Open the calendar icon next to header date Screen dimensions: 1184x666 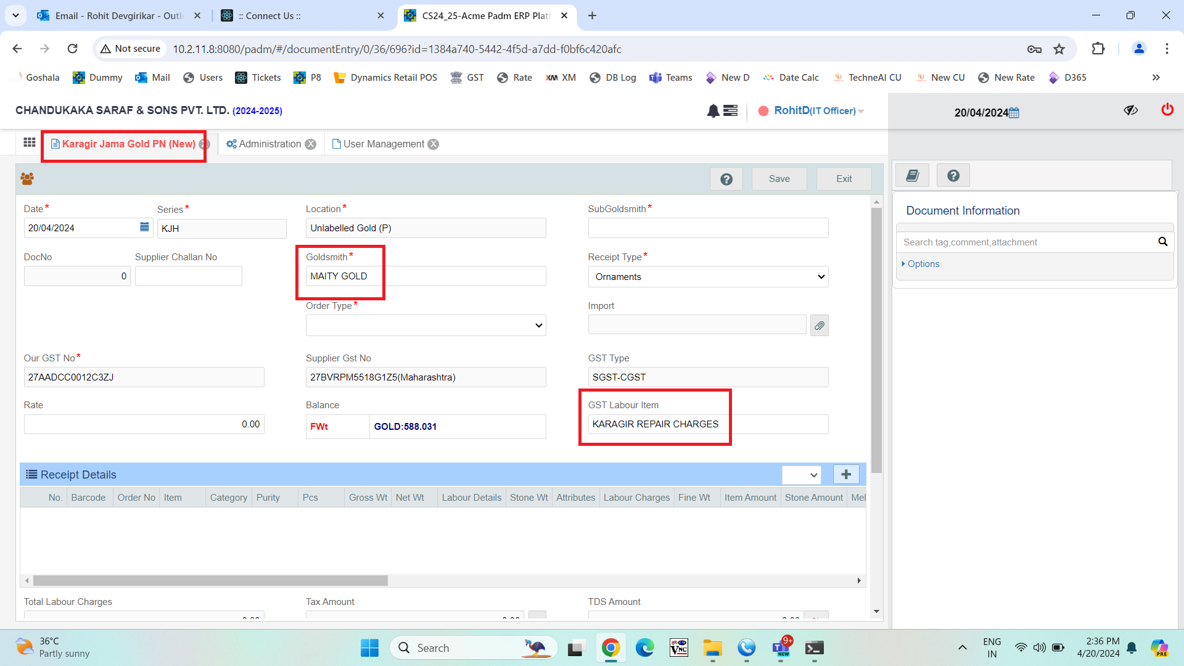1014,113
